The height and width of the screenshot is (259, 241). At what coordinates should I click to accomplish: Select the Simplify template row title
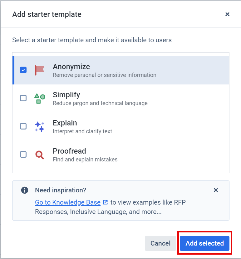pos(66,95)
